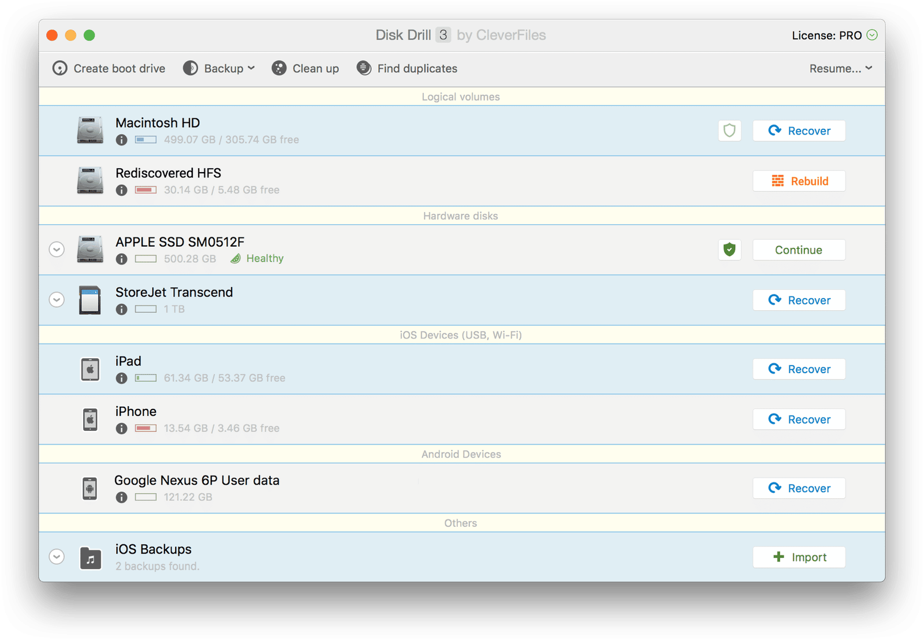The width and height of the screenshot is (924, 640).
Task: Show info for APPLE SSD SM0512F
Action: pyautogui.click(x=121, y=259)
